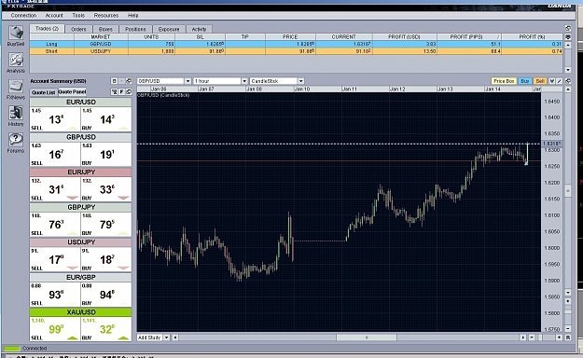Open Account Summary disabled dropdown arrow
Image resolution: width=583 pixels, height=358 pixels.
(x=121, y=81)
